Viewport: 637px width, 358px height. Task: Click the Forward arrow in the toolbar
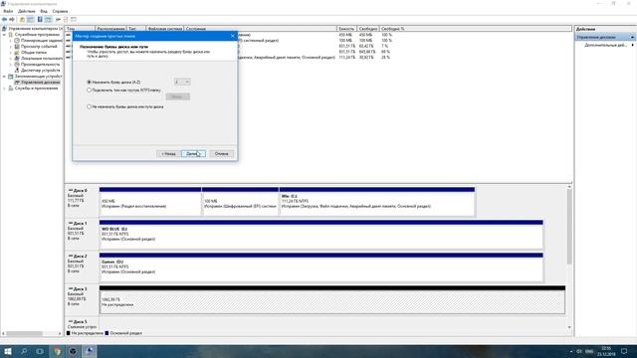[x=12, y=20]
